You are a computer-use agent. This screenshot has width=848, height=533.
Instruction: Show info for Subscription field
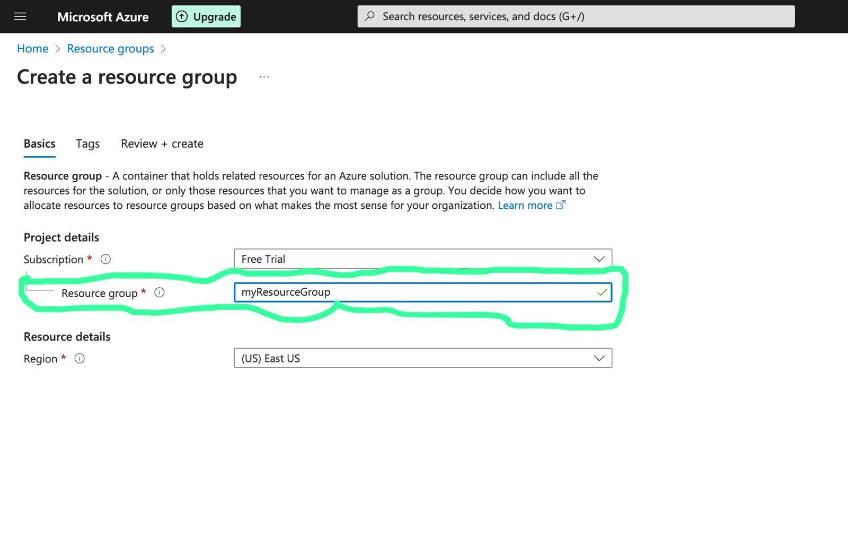point(105,259)
